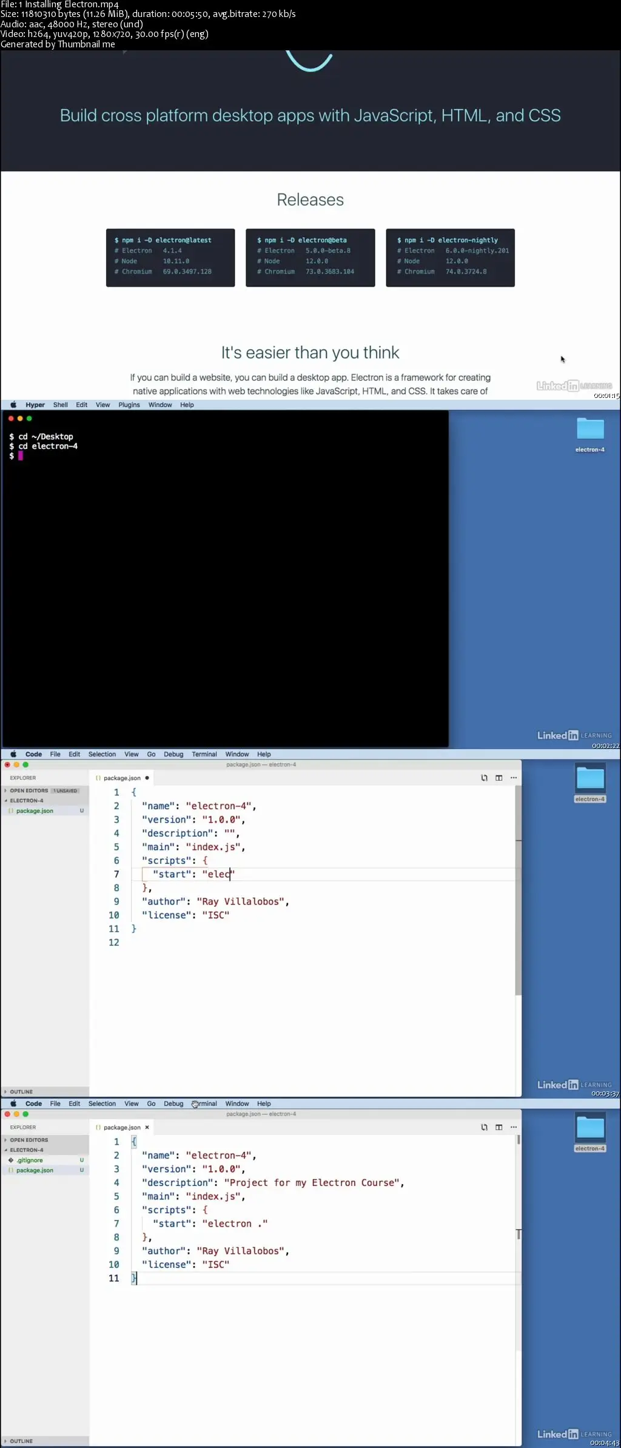Click the "start": "electron ." script line
The height and width of the screenshot is (1448, 621).
click(x=210, y=1224)
